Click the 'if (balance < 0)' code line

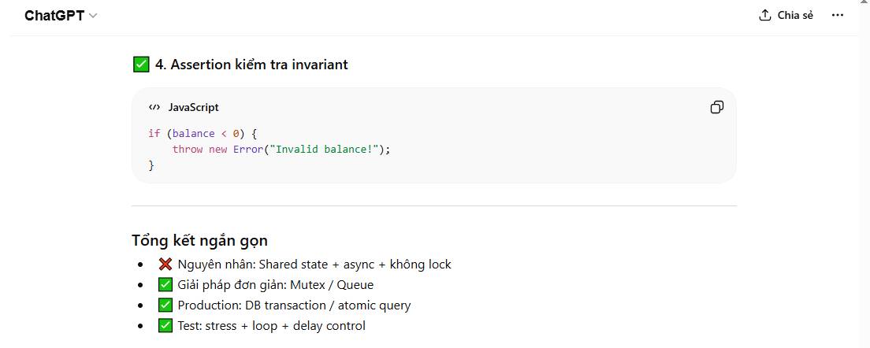(203, 134)
